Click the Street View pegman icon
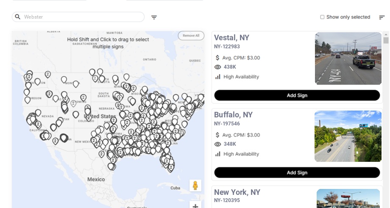The width and height of the screenshot is (390, 208). click(195, 186)
